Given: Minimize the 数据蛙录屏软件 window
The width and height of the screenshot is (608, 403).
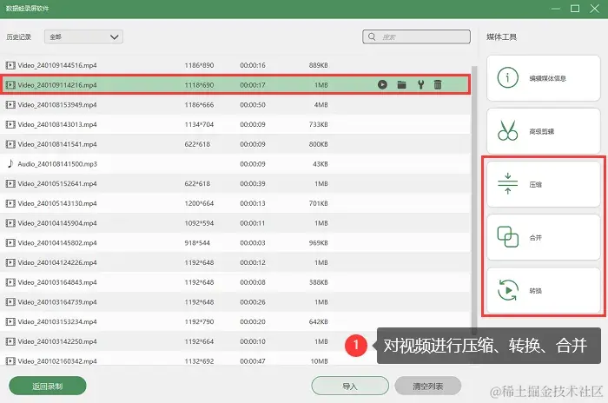Looking at the screenshot, I should [x=556, y=8].
